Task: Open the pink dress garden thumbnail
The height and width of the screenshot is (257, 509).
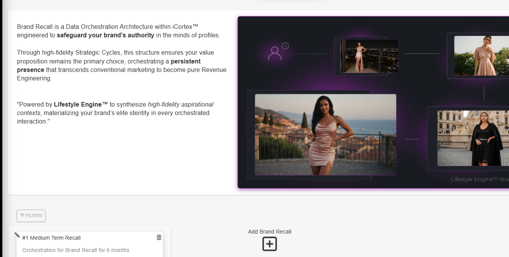Action: click(482, 55)
